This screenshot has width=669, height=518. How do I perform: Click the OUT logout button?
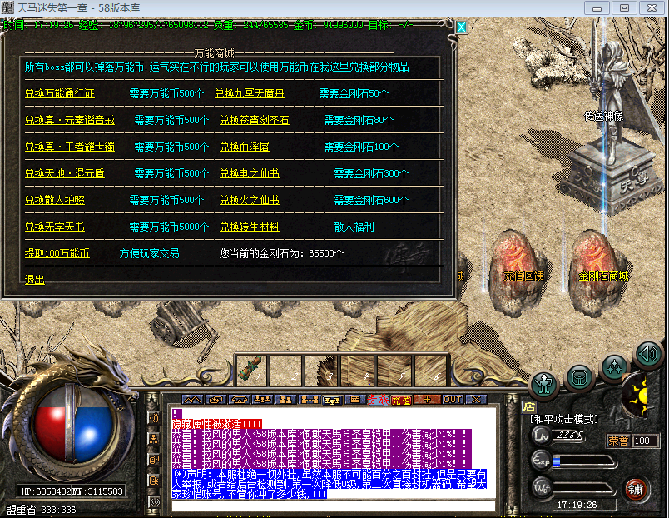coord(453,400)
